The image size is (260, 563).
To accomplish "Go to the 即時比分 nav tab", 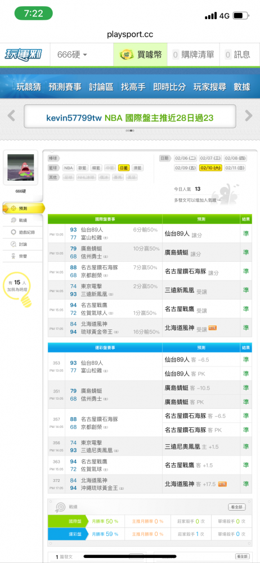I will point(169,87).
